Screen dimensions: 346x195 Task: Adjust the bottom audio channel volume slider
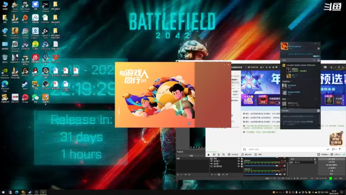pos(261,174)
